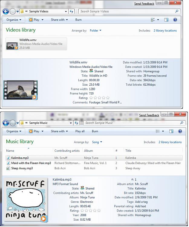This screenshot has height=227, width=189.
Task: Expand Play options arrow in Videos window
Action: tap(43, 20)
